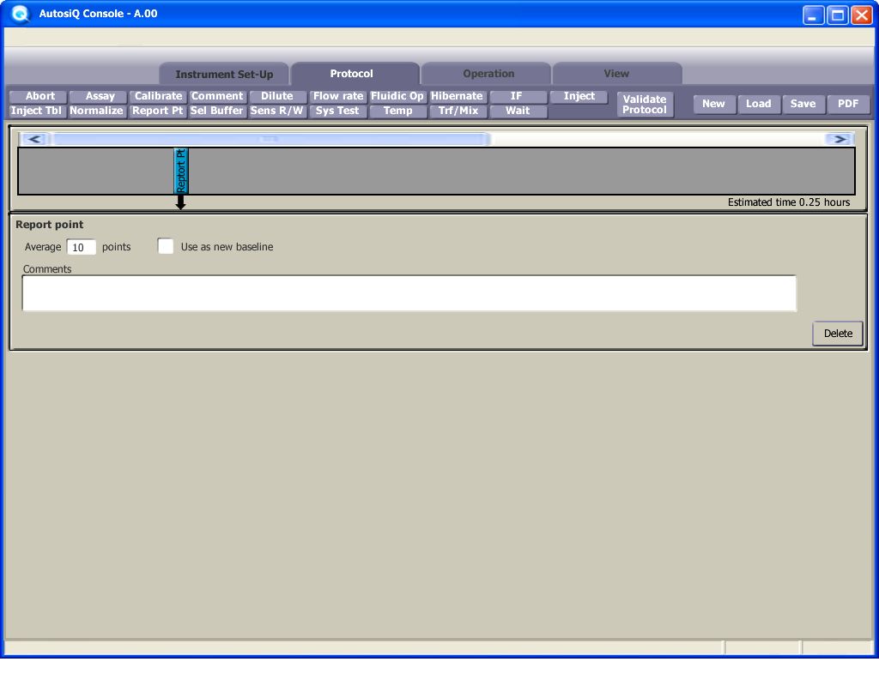Insert a Comment step
The width and height of the screenshot is (879, 674).
pyautogui.click(x=218, y=96)
